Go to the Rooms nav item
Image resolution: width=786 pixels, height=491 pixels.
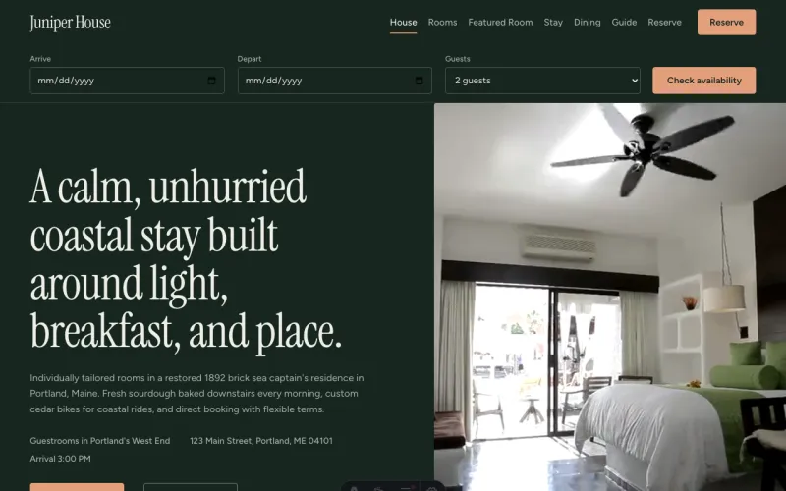443,22
